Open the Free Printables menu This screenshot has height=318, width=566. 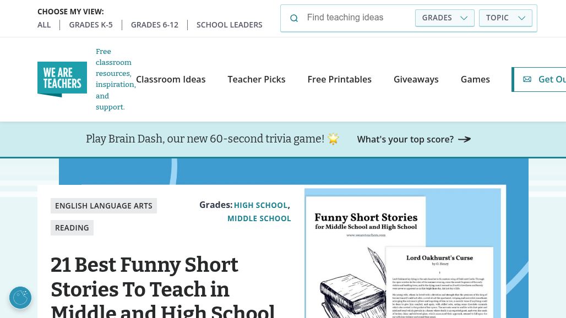coord(339,79)
